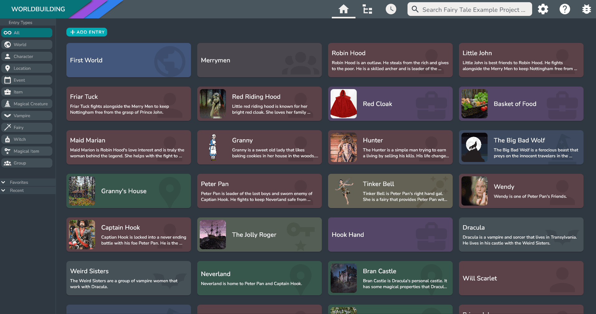Viewport: 596px width, 314px height.
Task: Click the Granny's House thumbnail
Action: 82,191
